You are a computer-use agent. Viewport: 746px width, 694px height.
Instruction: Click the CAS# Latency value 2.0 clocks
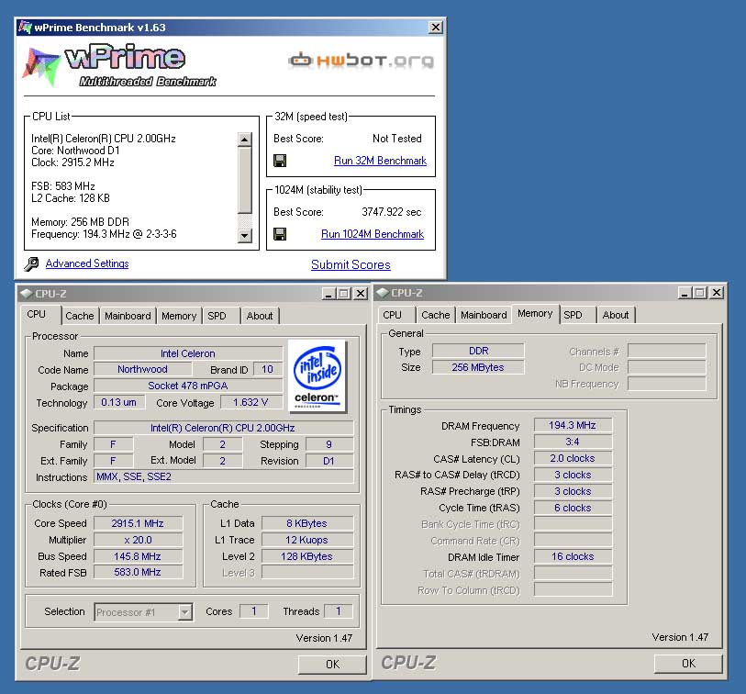[573, 458]
